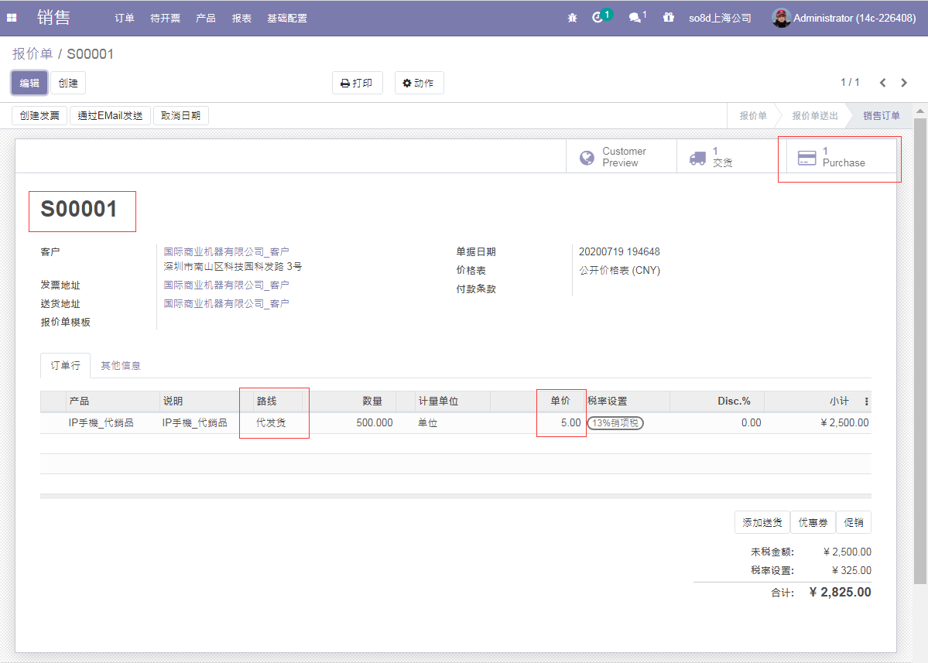Open the chat messages icon
The height and width of the screenshot is (663, 928).
[635, 18]
